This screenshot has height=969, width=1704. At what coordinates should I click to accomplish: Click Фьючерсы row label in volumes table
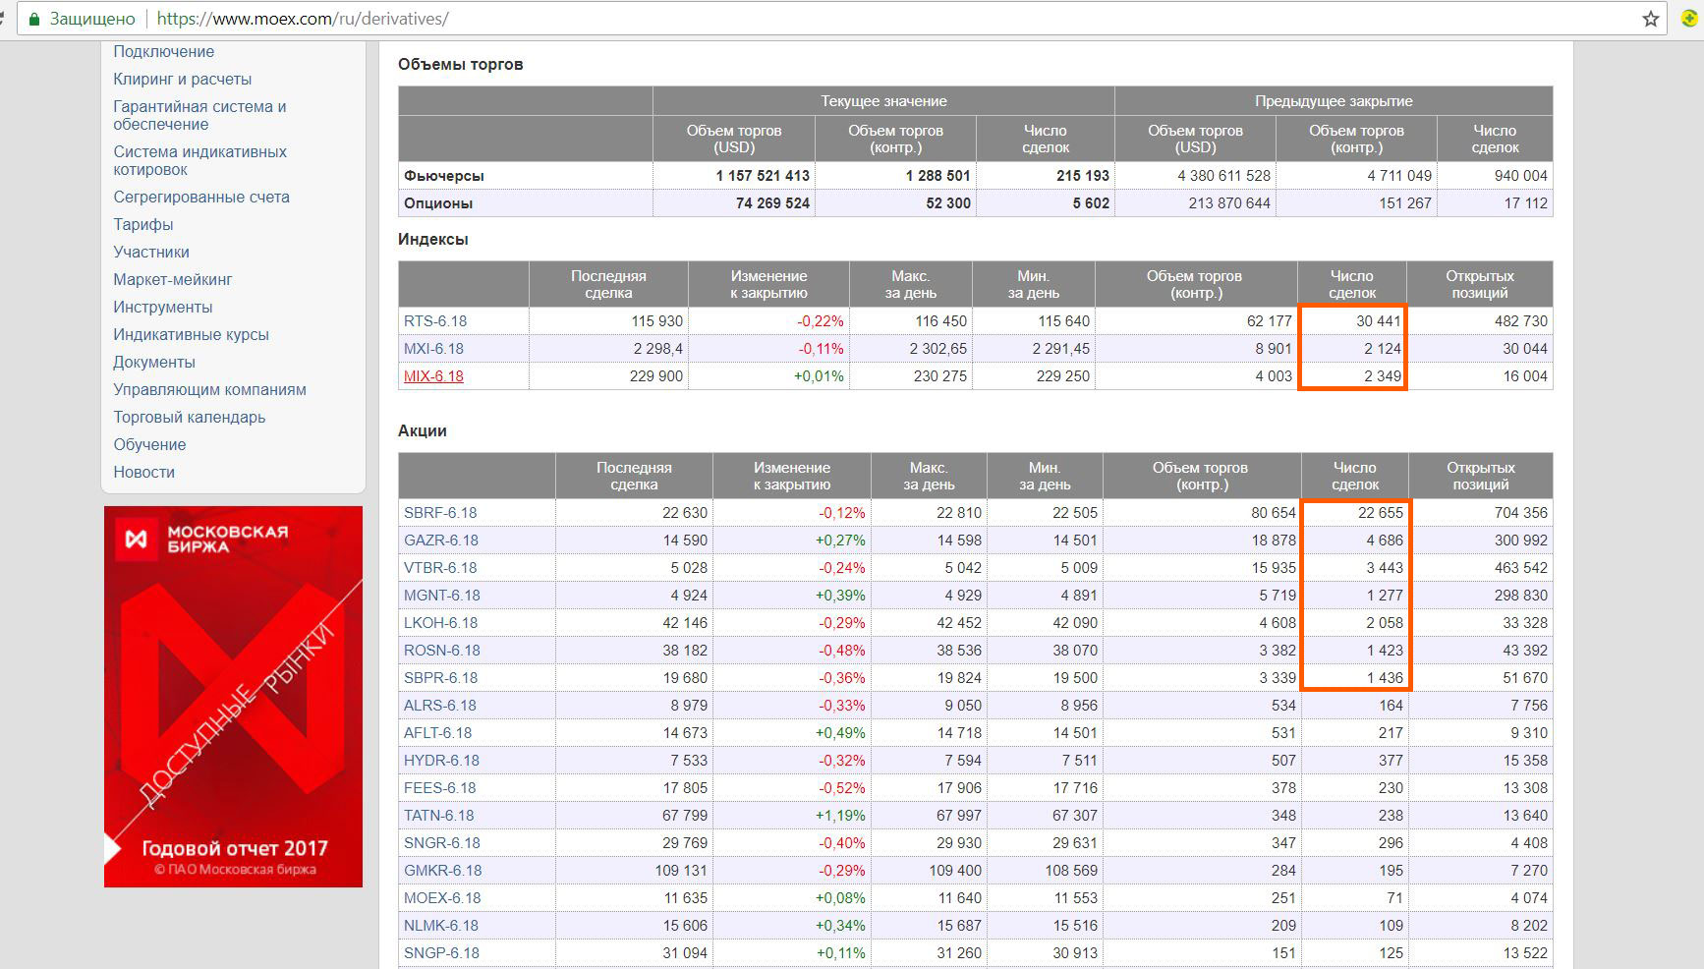pos(444,175)
